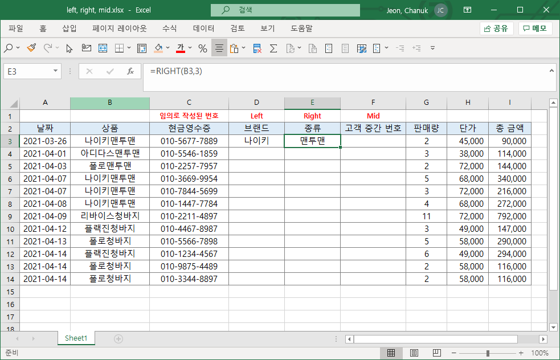Switch to Normal view in status bar

[391, 353]
